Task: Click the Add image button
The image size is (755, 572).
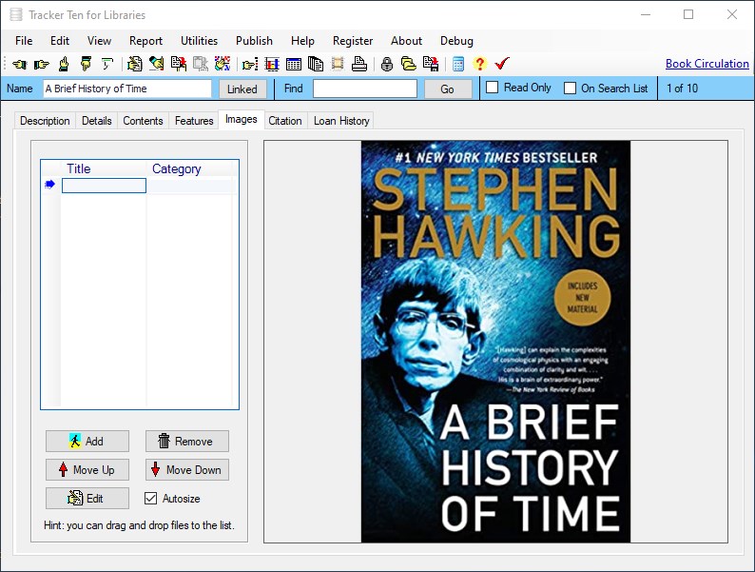Action: (87, 441)
